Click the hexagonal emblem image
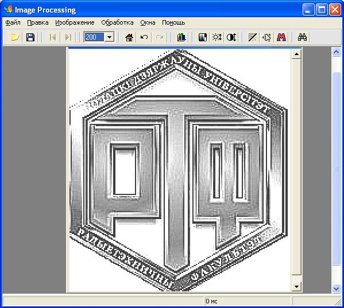344x308 pixels. pos(179,170)
